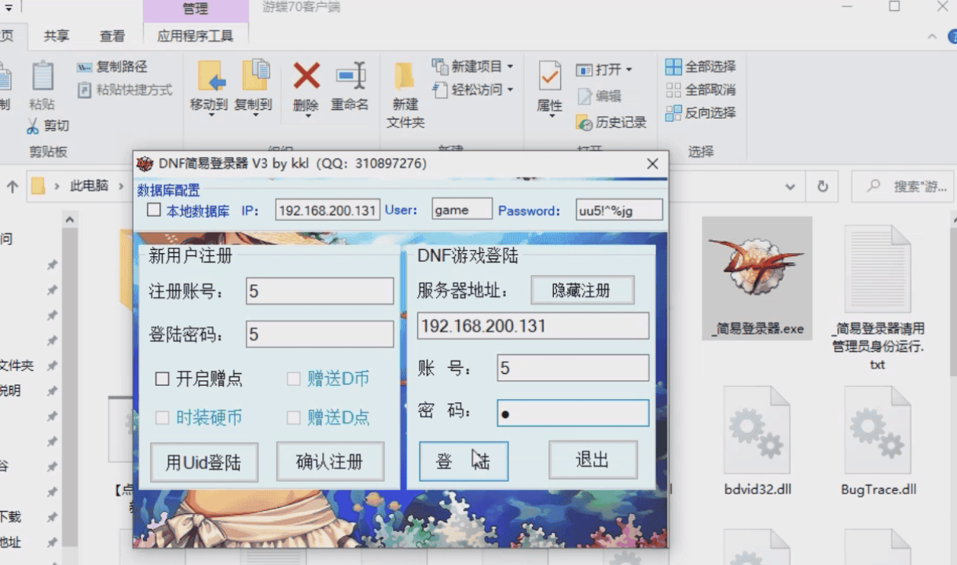
Task: Open the Properties (属性) icon
Action: coord(549,77)
